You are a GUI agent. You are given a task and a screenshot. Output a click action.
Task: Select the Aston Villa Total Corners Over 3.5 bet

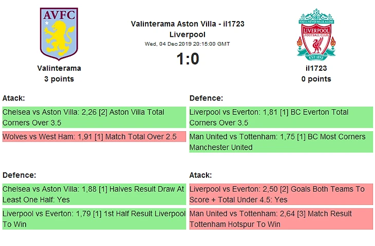[x=94, y=117]
